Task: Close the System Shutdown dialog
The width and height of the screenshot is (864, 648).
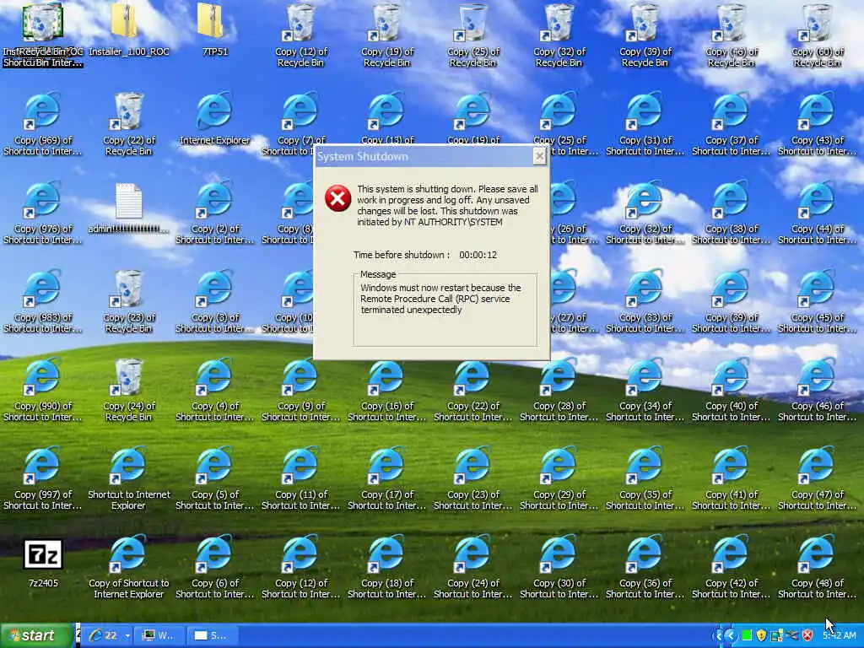Action: (x=539, y=156)
